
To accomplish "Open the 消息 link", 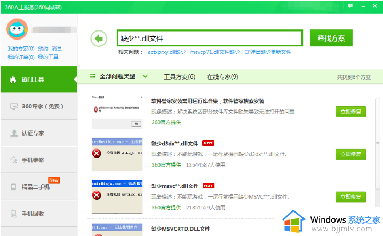I will (57, 49).
